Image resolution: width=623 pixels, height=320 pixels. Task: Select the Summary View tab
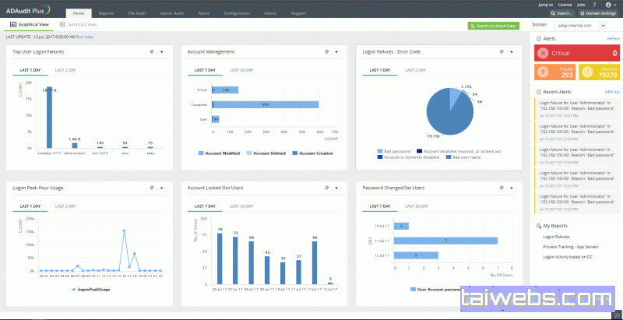(x=78, y=25)
